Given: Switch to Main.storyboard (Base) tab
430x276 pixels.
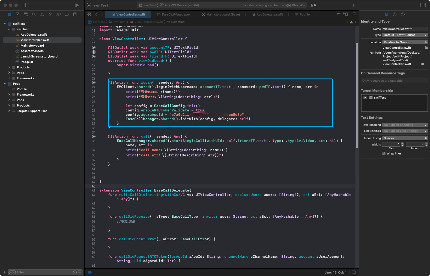Looking at the screenshot, I should [221, 14].
